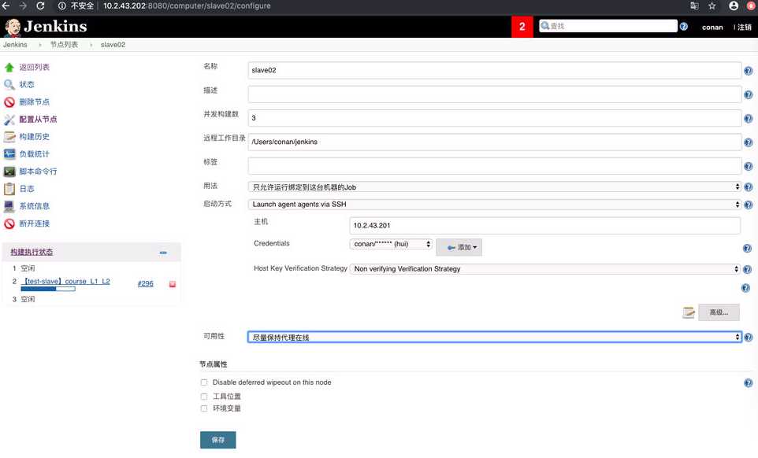The width and height of the screenshot is (758, 458).
Task: Click the help icon next to 远程工作目录 field
Action: 748,143
